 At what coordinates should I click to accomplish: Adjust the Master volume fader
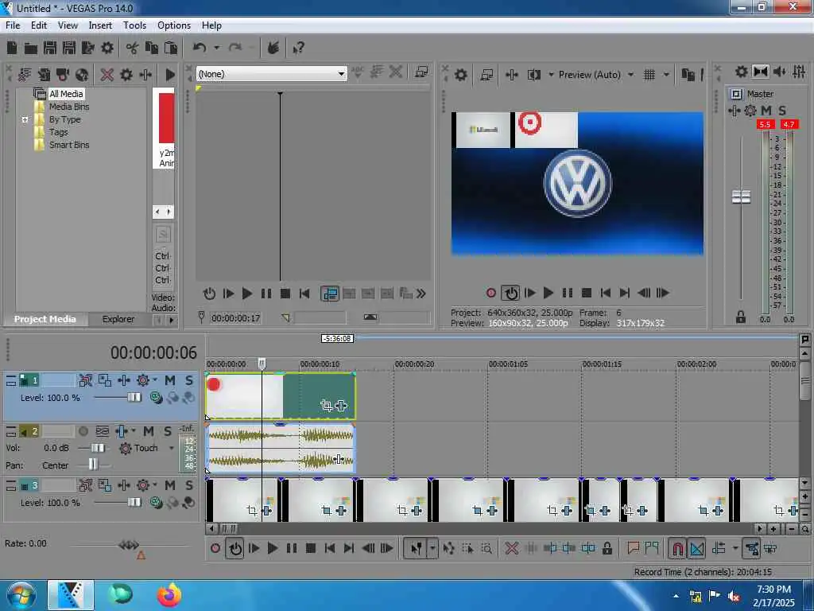click(x=741, y=197)
